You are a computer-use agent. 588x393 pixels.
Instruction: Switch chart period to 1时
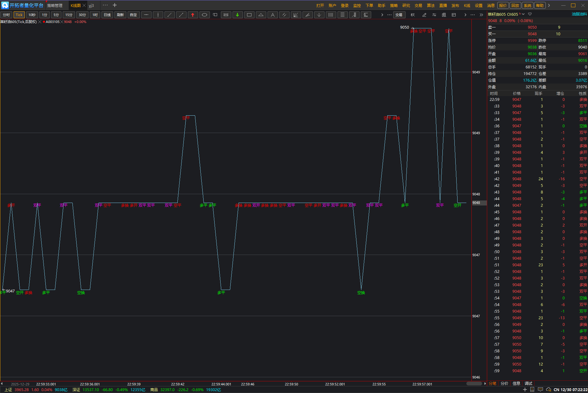pos(95,15)
